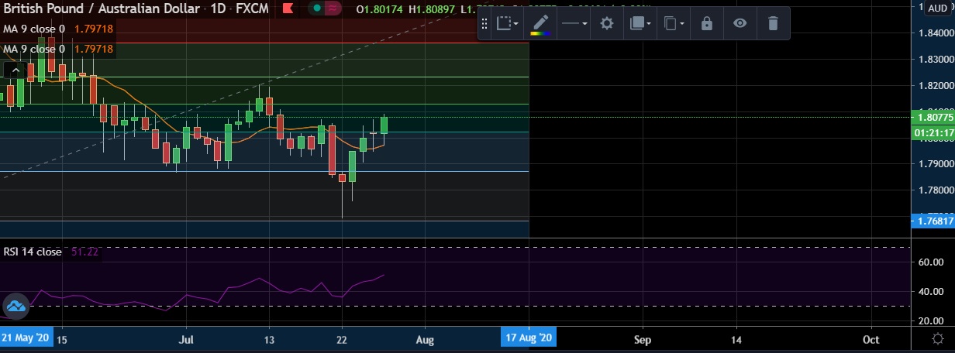
Task: Collapse the indicator legend with chevron
Action: tap(15, 70)
